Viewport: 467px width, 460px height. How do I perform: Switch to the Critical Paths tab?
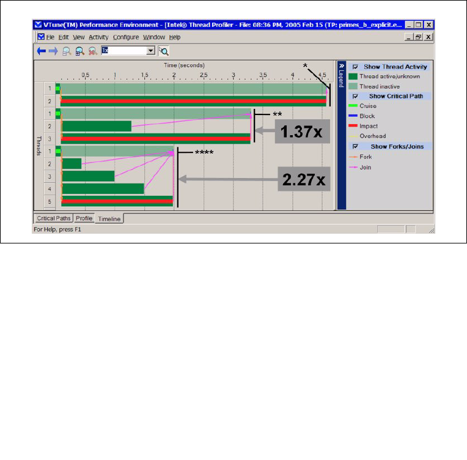coord(54,218)
